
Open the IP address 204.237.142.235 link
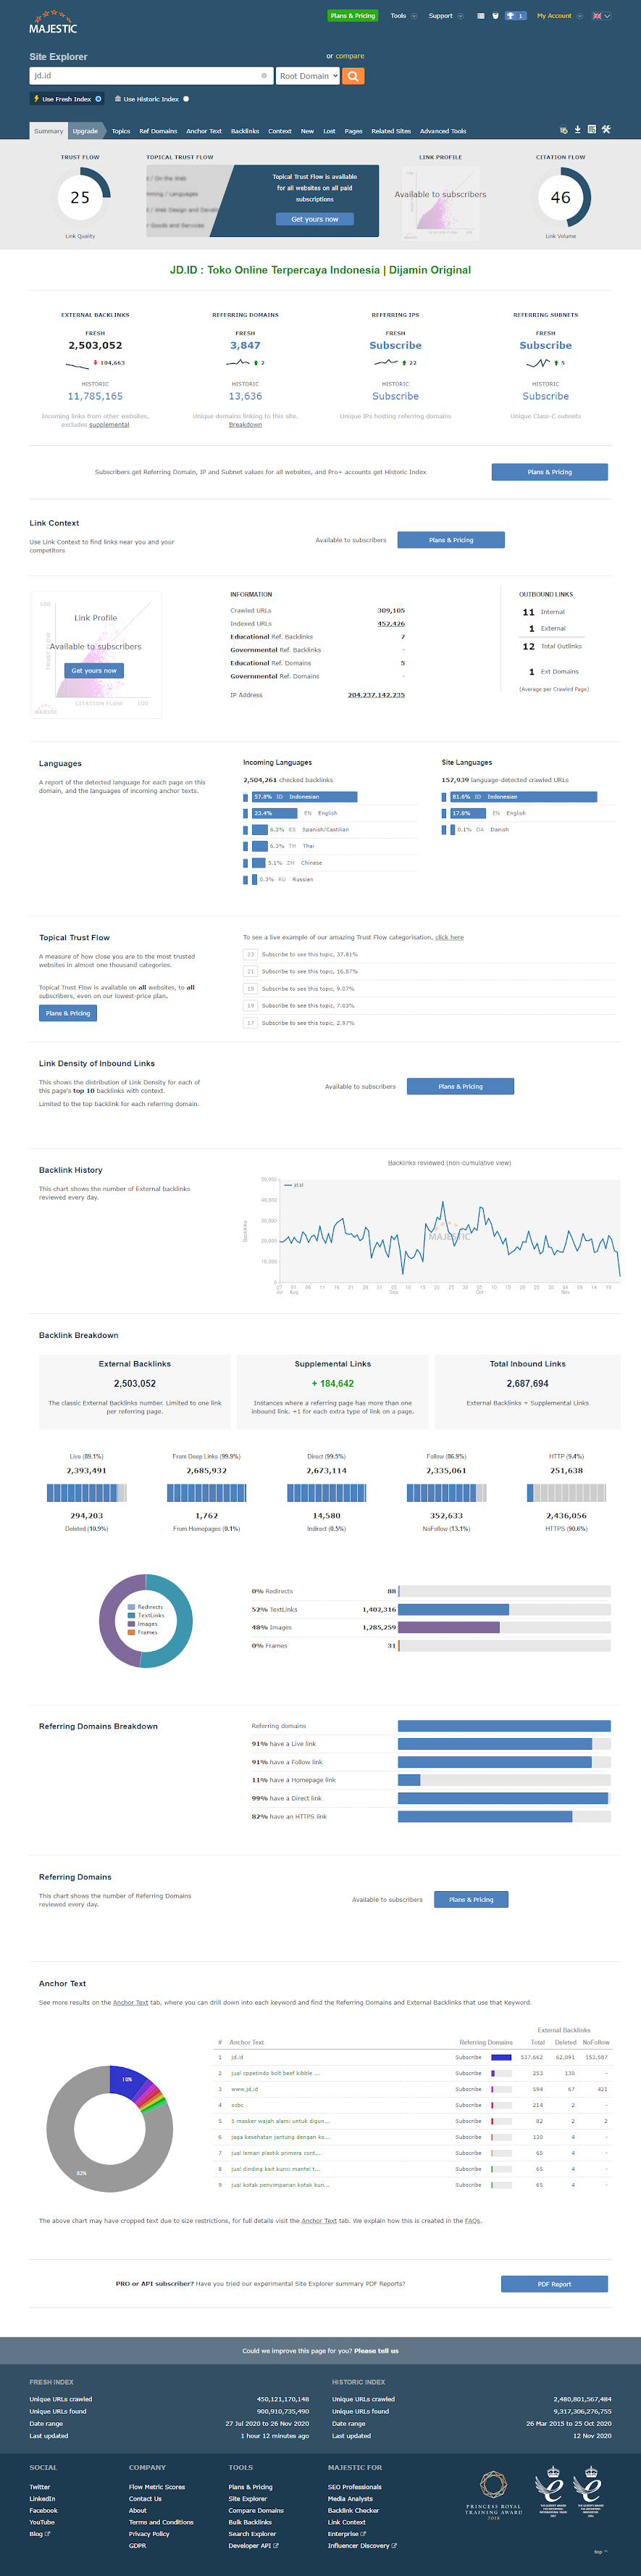point(376,695)
